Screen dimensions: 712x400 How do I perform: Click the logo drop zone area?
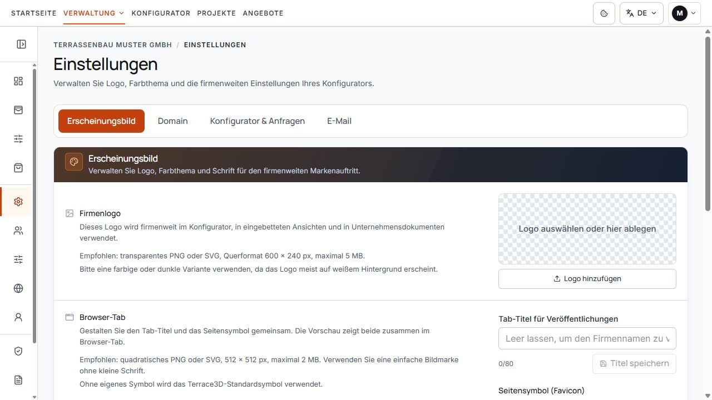[x=587, y=229]
